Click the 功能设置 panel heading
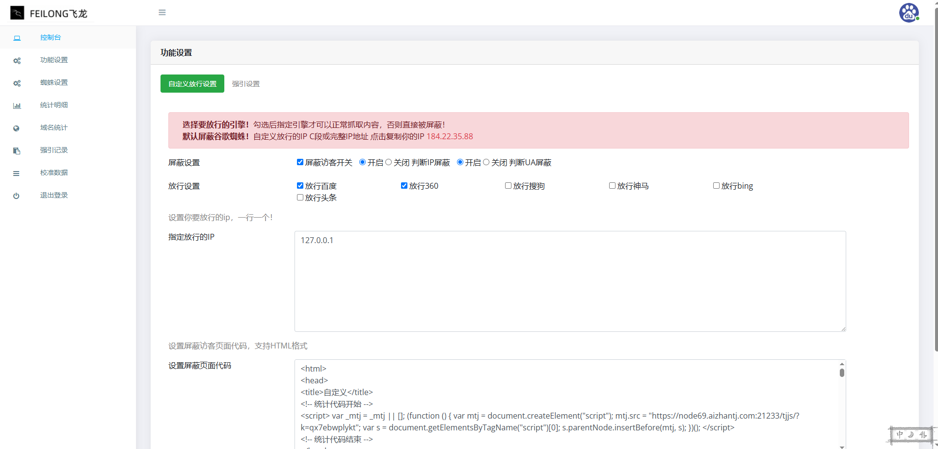The height and width of the screenshot is (449, 938). click(x=176, y=52)
